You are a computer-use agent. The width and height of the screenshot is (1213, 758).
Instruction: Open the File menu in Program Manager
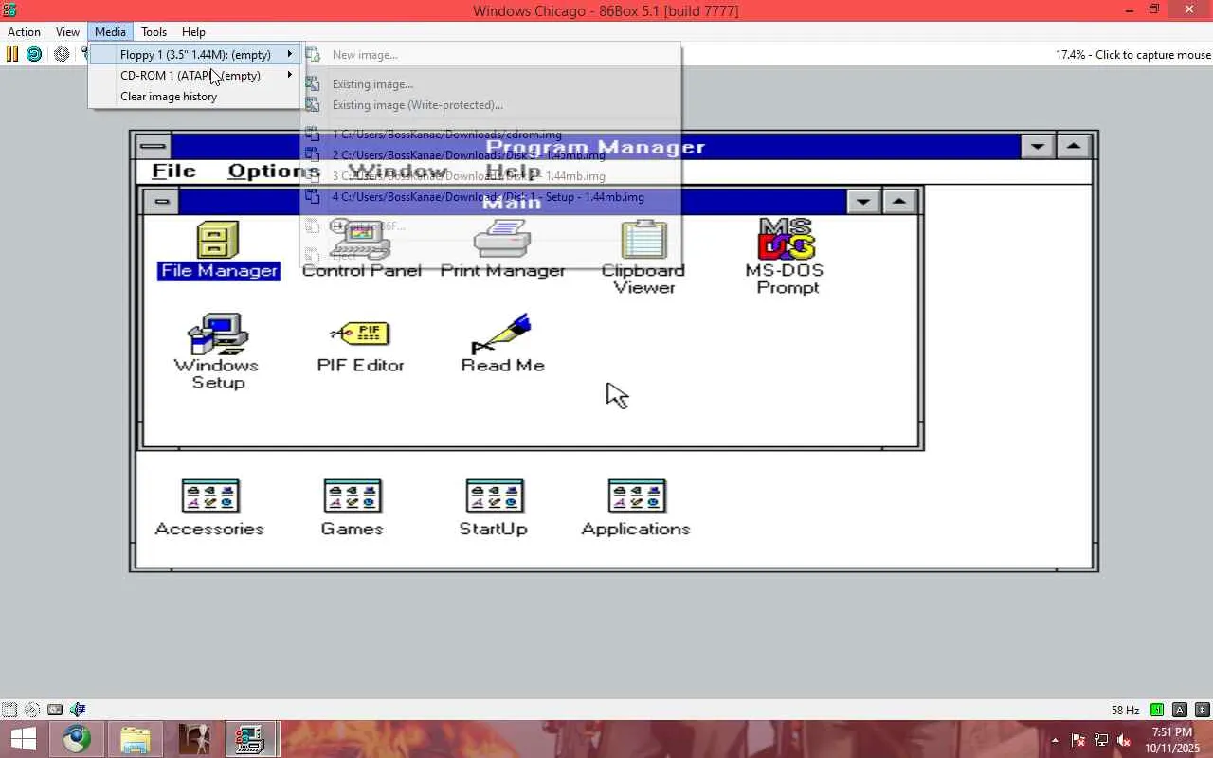point(174,171)
